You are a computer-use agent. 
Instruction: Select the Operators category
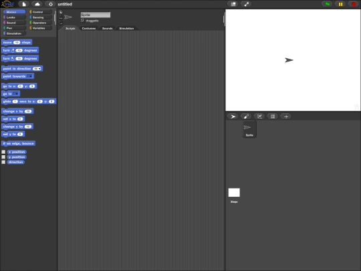tap(41, 23)
